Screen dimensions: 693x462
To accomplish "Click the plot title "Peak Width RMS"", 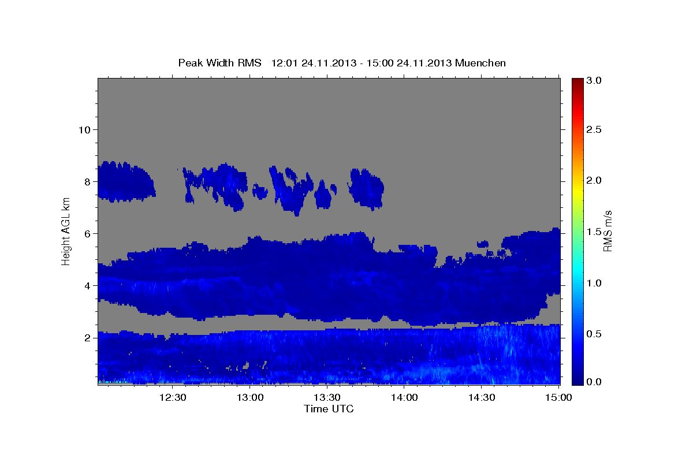I will [220, 63].
